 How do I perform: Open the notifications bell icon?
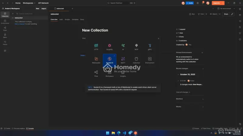[x=203, y=3]
